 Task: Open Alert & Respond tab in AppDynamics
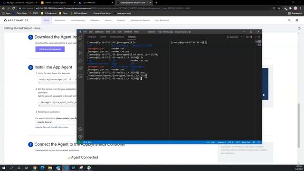(x=162, y=20)
